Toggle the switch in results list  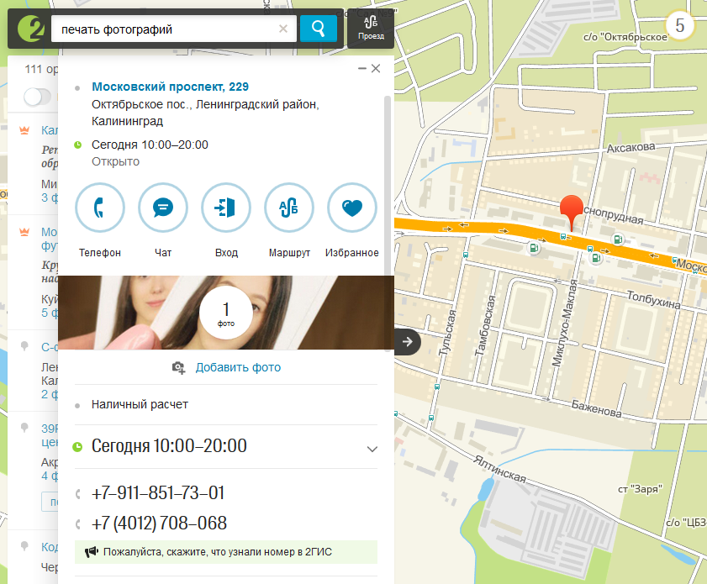click(x=37, y=97)
